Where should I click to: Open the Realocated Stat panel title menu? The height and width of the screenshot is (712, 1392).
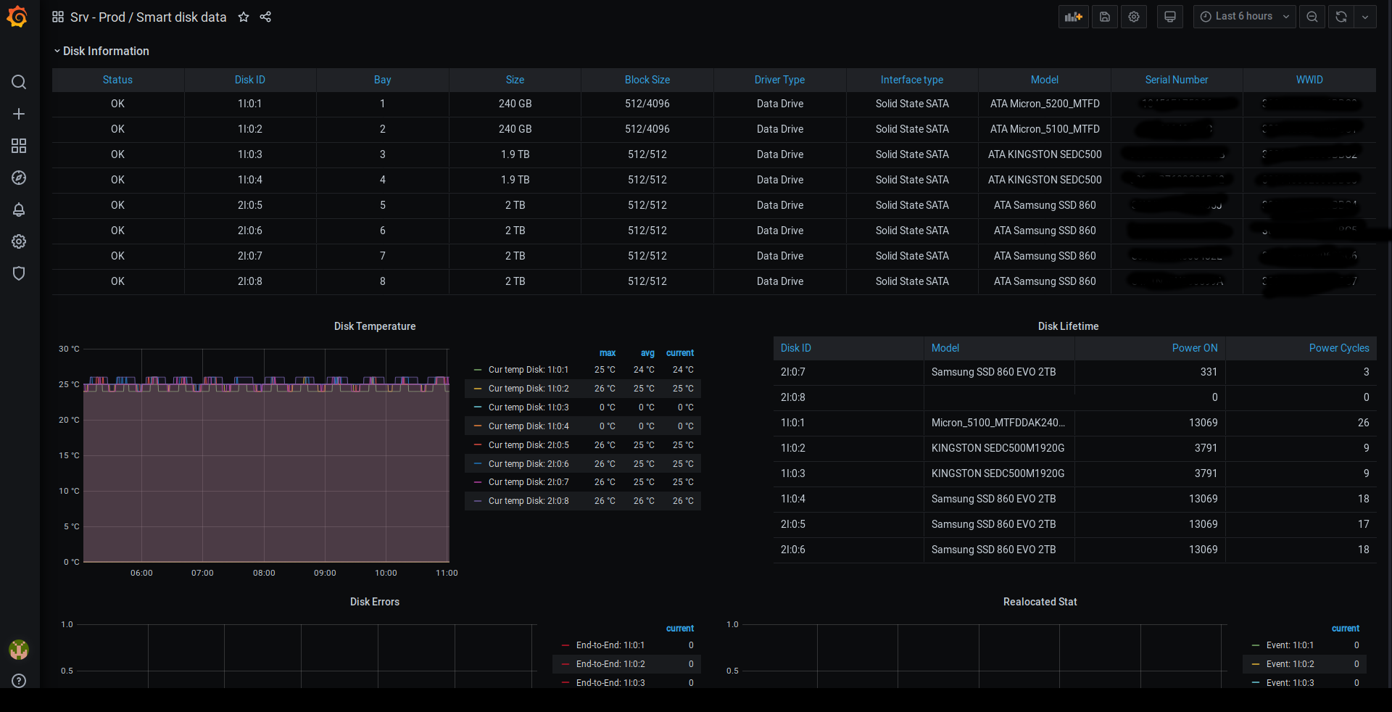click(x=1040, y=602)
